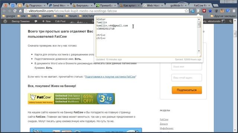Switch to the pinned orange tab
Image resolution: width=238 pixels, height=133 pixels.
[20, 6]
